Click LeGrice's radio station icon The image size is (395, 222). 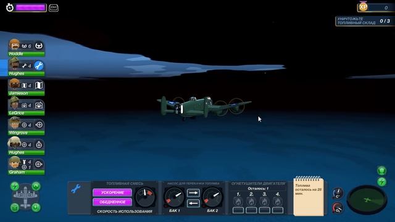click(39, 105)
